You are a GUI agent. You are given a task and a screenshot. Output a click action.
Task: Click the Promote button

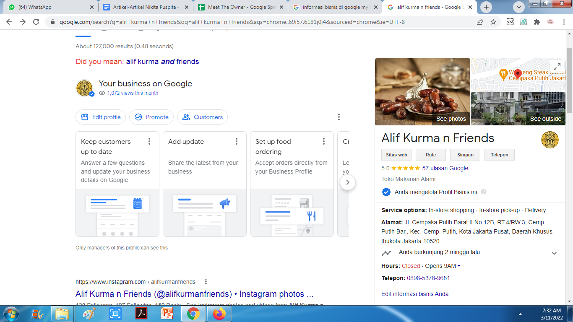click(x=151, y=117)
